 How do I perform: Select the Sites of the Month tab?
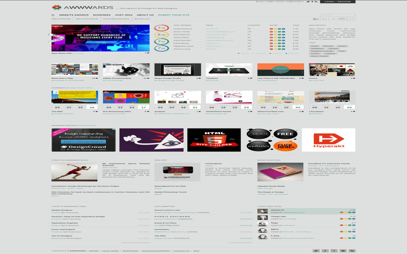tap(87, 19)
